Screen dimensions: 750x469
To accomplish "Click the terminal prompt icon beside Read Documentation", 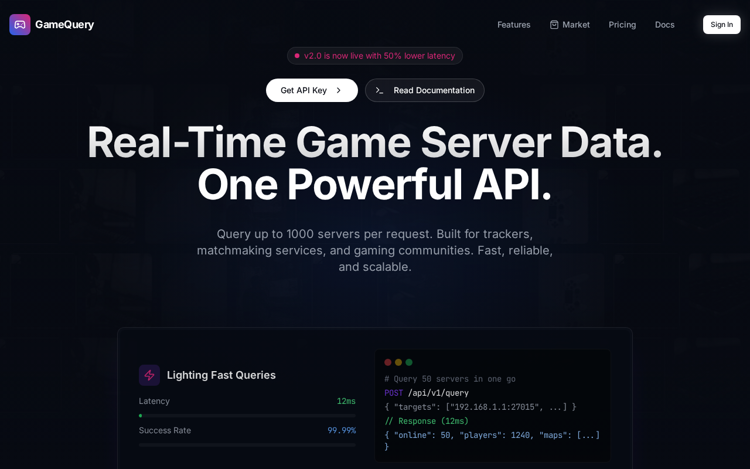I will coord(380,90).
